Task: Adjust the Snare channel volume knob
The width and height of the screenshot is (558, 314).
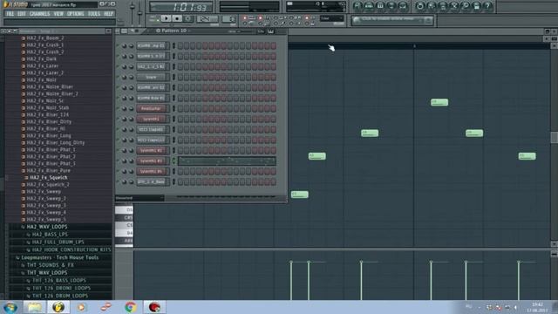Action: 131,78
